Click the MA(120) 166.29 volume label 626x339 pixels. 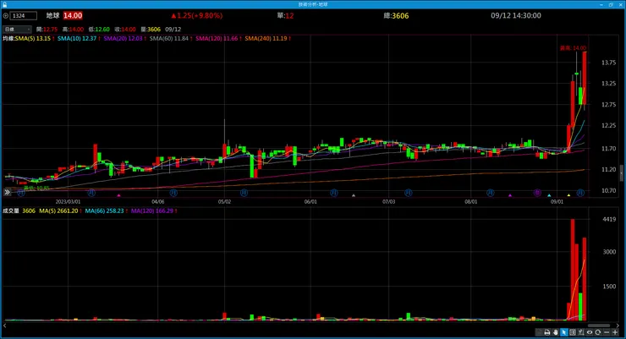(x=152, y=211)
